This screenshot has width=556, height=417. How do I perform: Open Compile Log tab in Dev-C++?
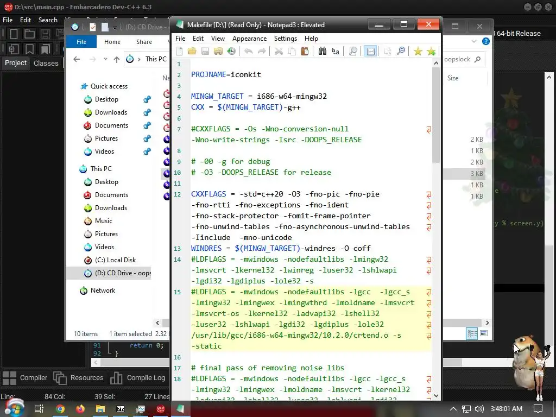point(137,378)
